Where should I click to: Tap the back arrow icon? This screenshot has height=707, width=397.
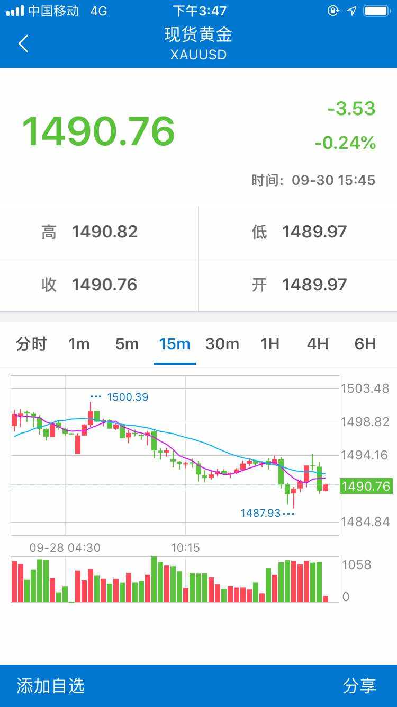23,43
